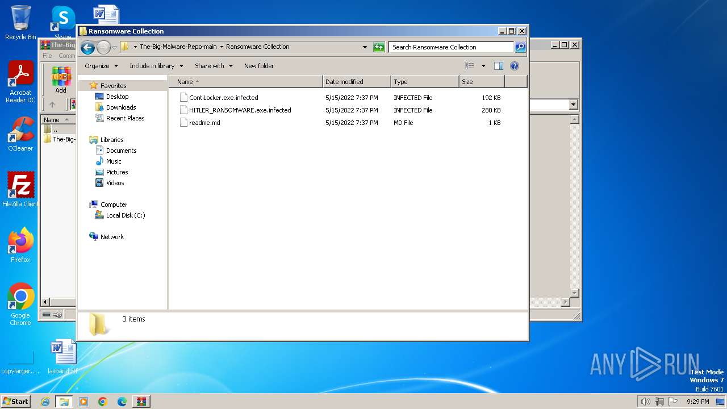This screenshot has height=409, width=727.
Task: Open Explorer help icon
Action: tap(515, 66)
